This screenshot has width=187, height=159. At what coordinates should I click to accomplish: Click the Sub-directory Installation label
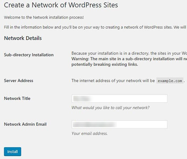coord(29,55)
